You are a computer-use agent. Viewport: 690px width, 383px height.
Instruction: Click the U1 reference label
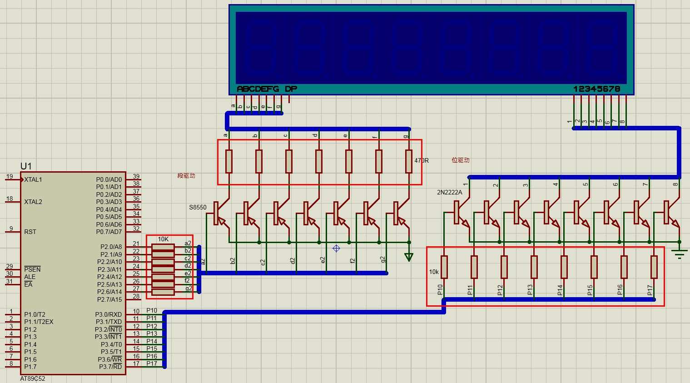coord(26,166)
